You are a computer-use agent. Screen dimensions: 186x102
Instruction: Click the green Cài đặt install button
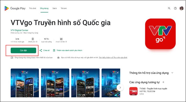(x=23, y=50)
